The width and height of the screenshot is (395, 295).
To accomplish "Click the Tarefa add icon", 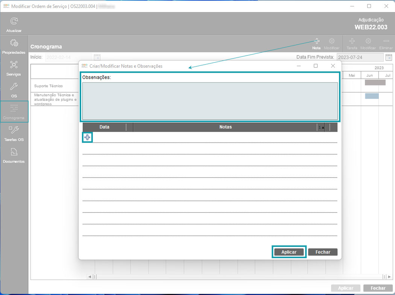I will click(352, 41).
